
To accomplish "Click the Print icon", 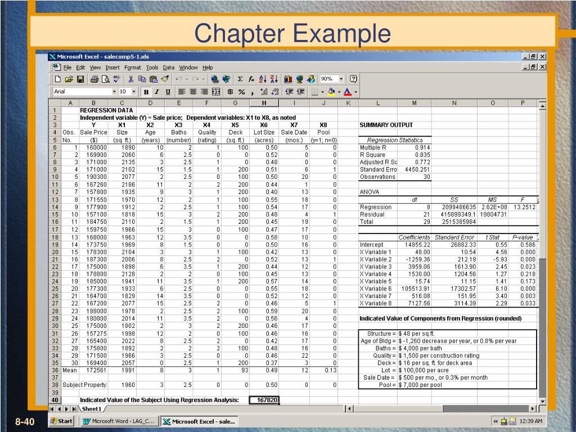I will (94, 79).
